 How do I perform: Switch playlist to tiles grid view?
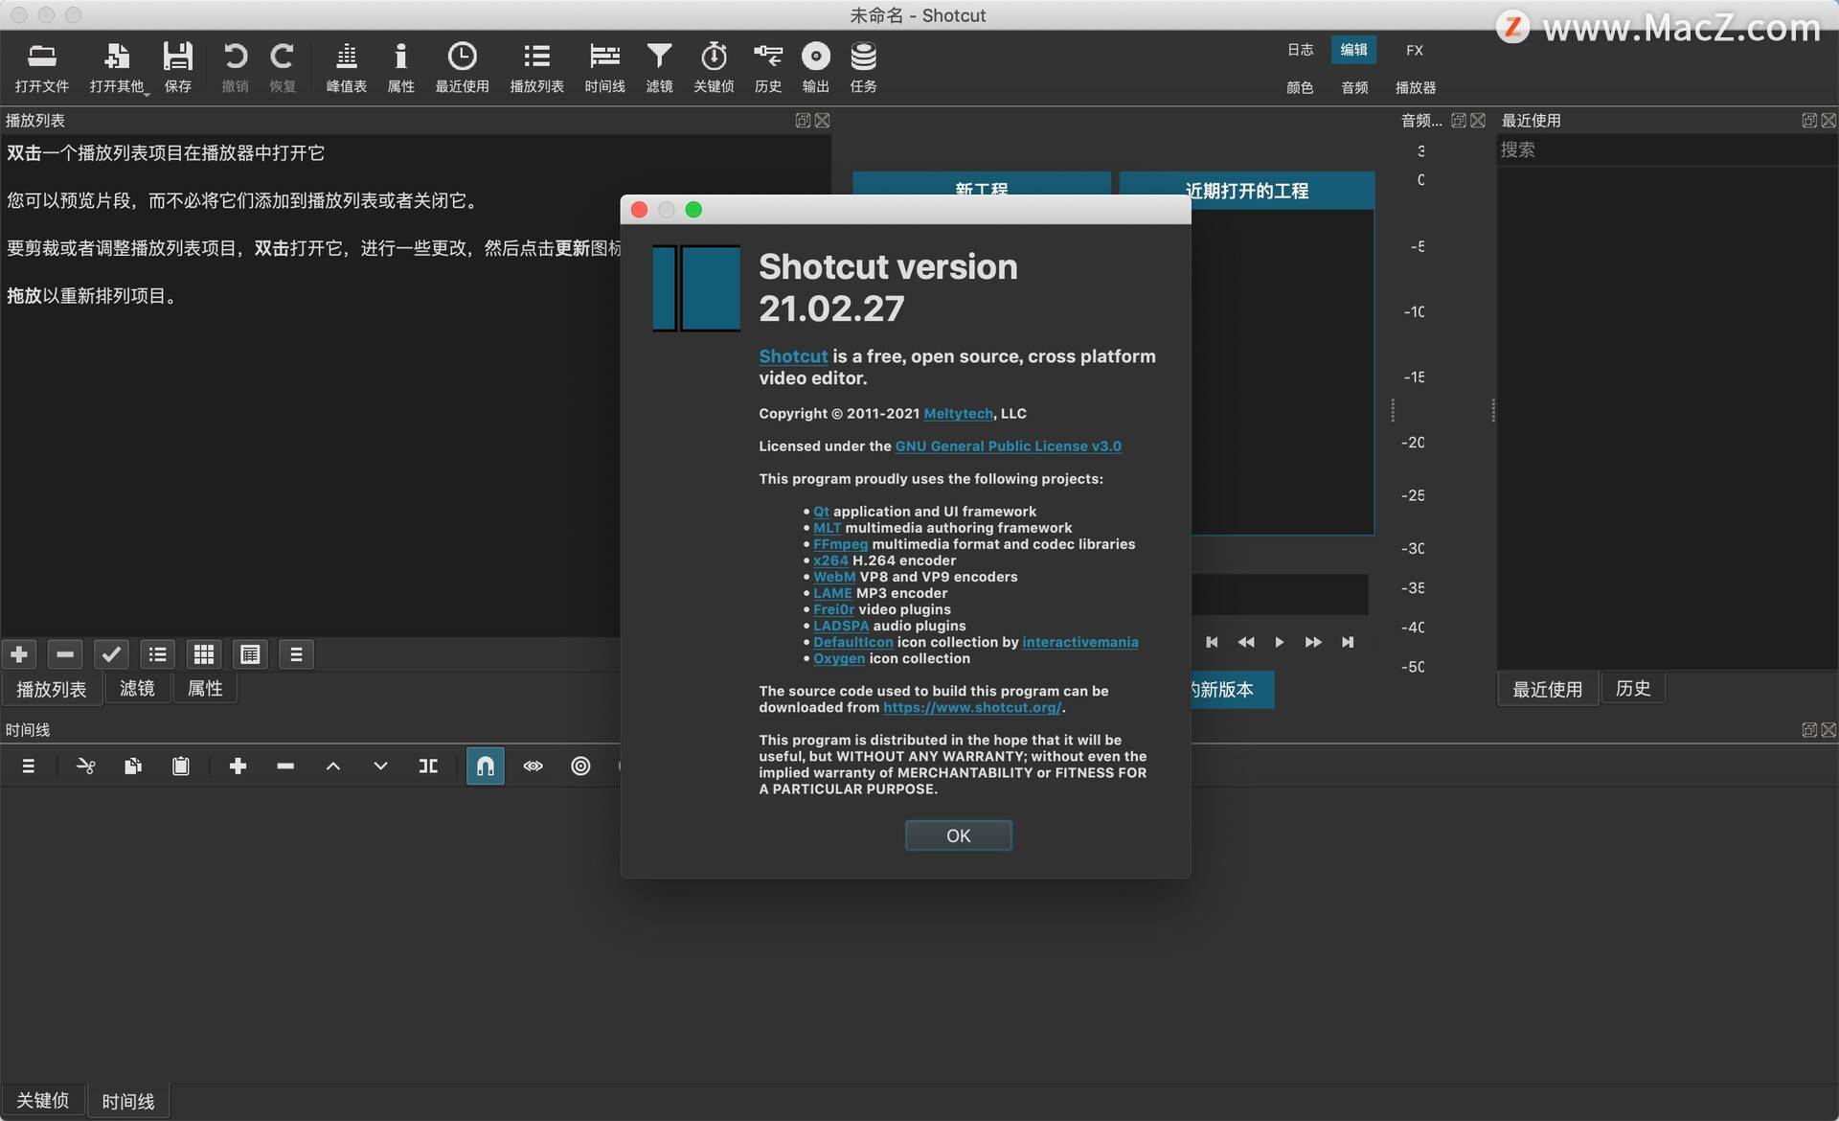point(204,654)
